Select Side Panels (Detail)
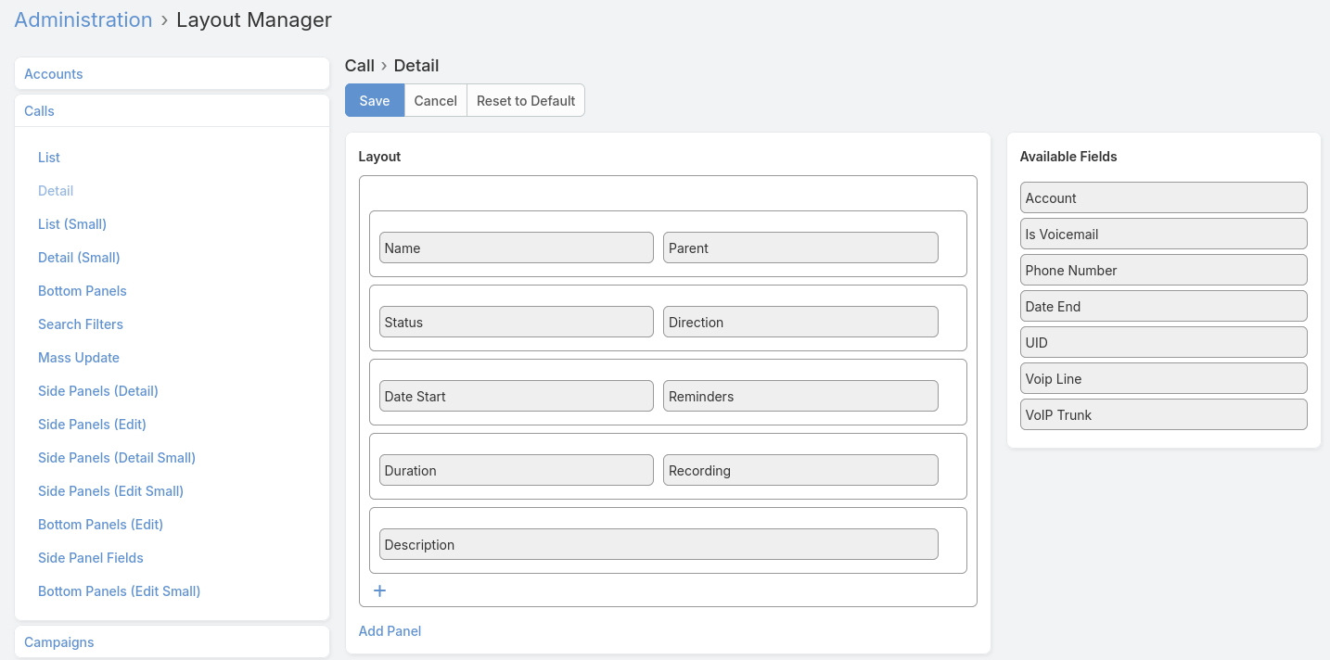1330x660 pixels. (x=97, y=390)
